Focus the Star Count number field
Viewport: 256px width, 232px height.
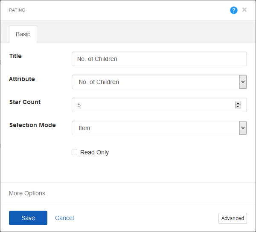159,105
